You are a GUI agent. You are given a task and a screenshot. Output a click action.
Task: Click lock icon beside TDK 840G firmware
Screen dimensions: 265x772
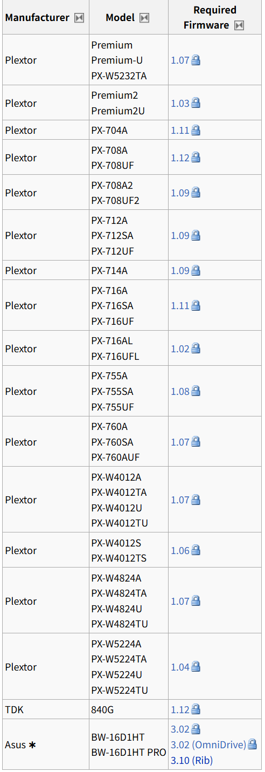(196, 709)
